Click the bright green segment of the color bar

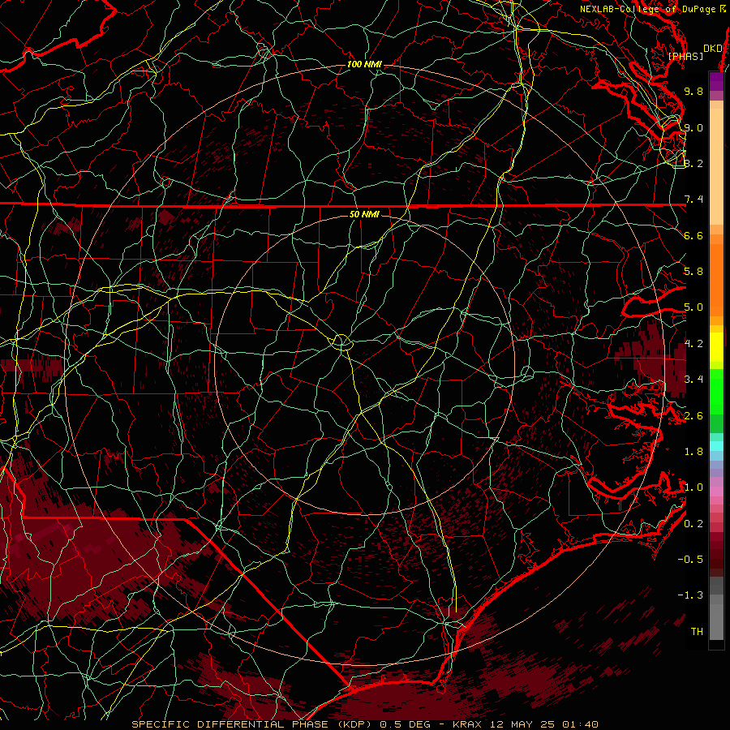click(x=716, y=391)
